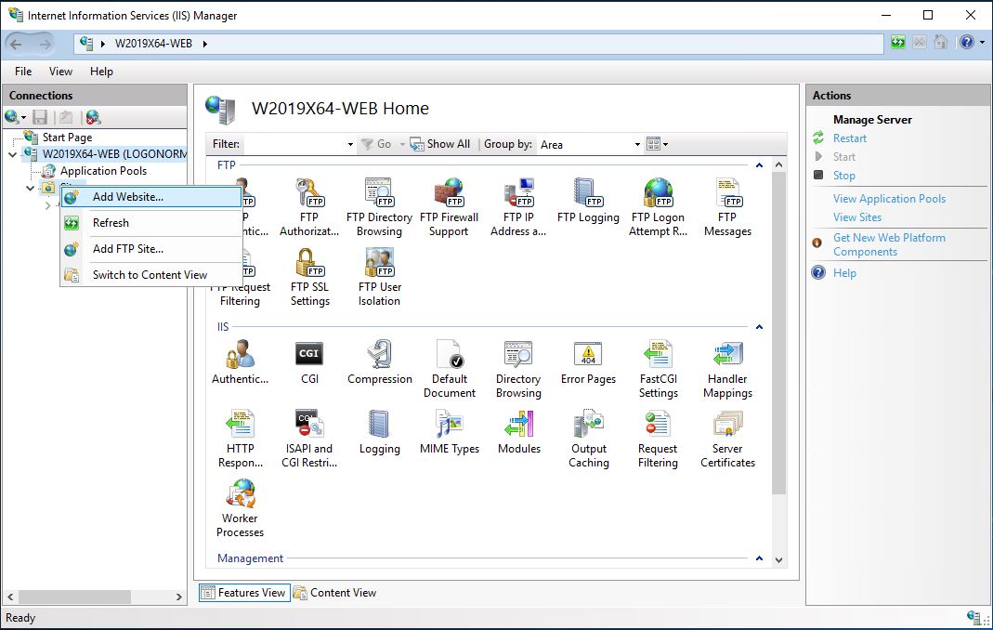
Task: Collapse the Sites tree node
Action: (30, 188)
